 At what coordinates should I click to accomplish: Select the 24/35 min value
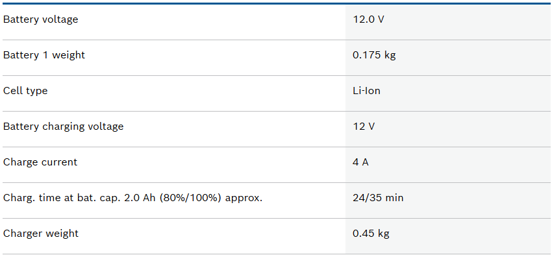tap(378, 198)
